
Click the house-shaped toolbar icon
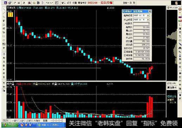tap(34, 3)
